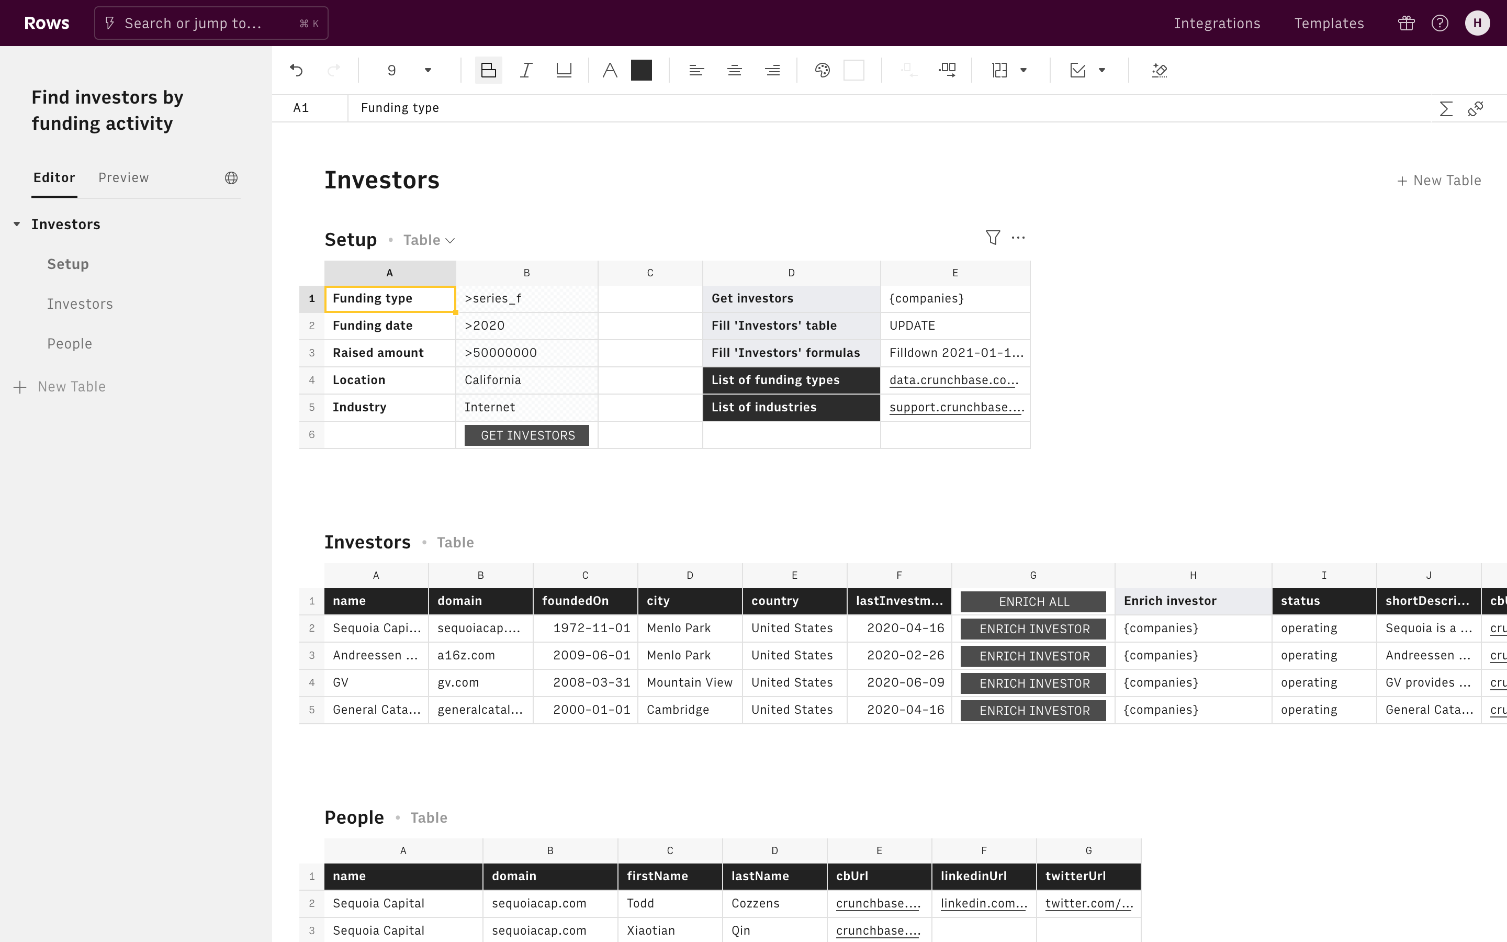Click the clear formatting eraser icon
The height and width of the screenshot is (942, 1507).
click(1160, 71)
